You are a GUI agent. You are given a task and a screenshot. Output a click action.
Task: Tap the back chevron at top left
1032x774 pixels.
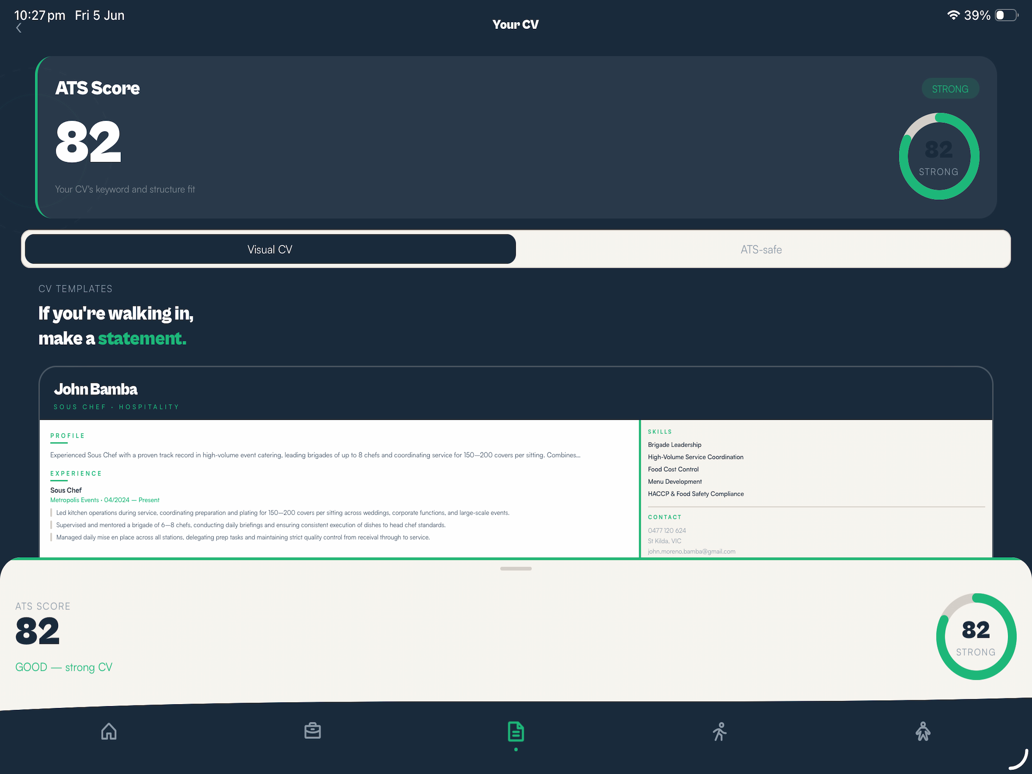19,28
